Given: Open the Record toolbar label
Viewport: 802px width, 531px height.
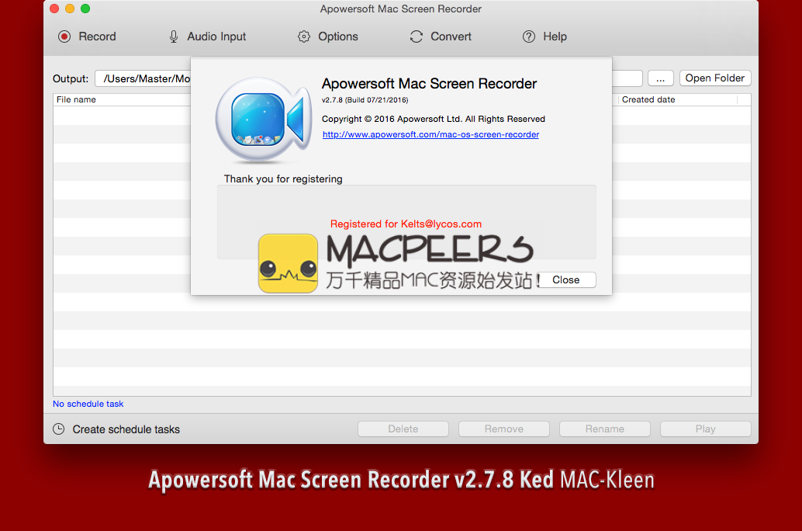Looking at the screenshot, I should [x=97, y=36].
